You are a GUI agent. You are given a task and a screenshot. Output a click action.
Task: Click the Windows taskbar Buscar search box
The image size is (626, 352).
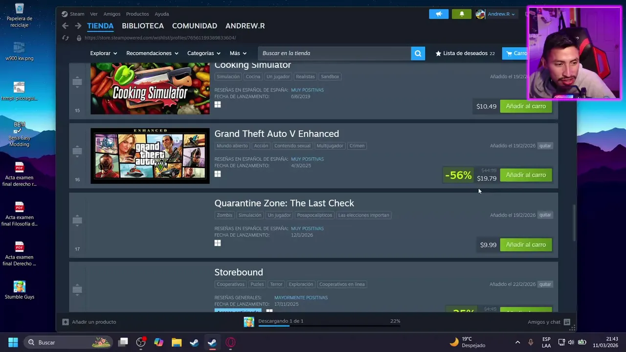coord(68,342)
